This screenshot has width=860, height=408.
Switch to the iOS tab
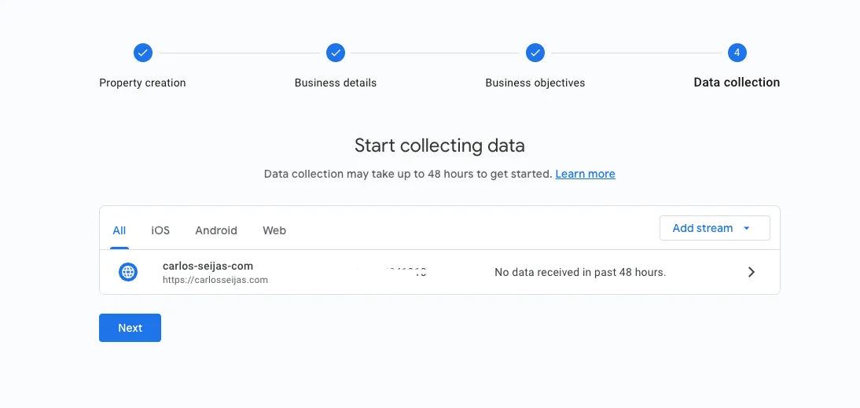click(x=160, y=230)
